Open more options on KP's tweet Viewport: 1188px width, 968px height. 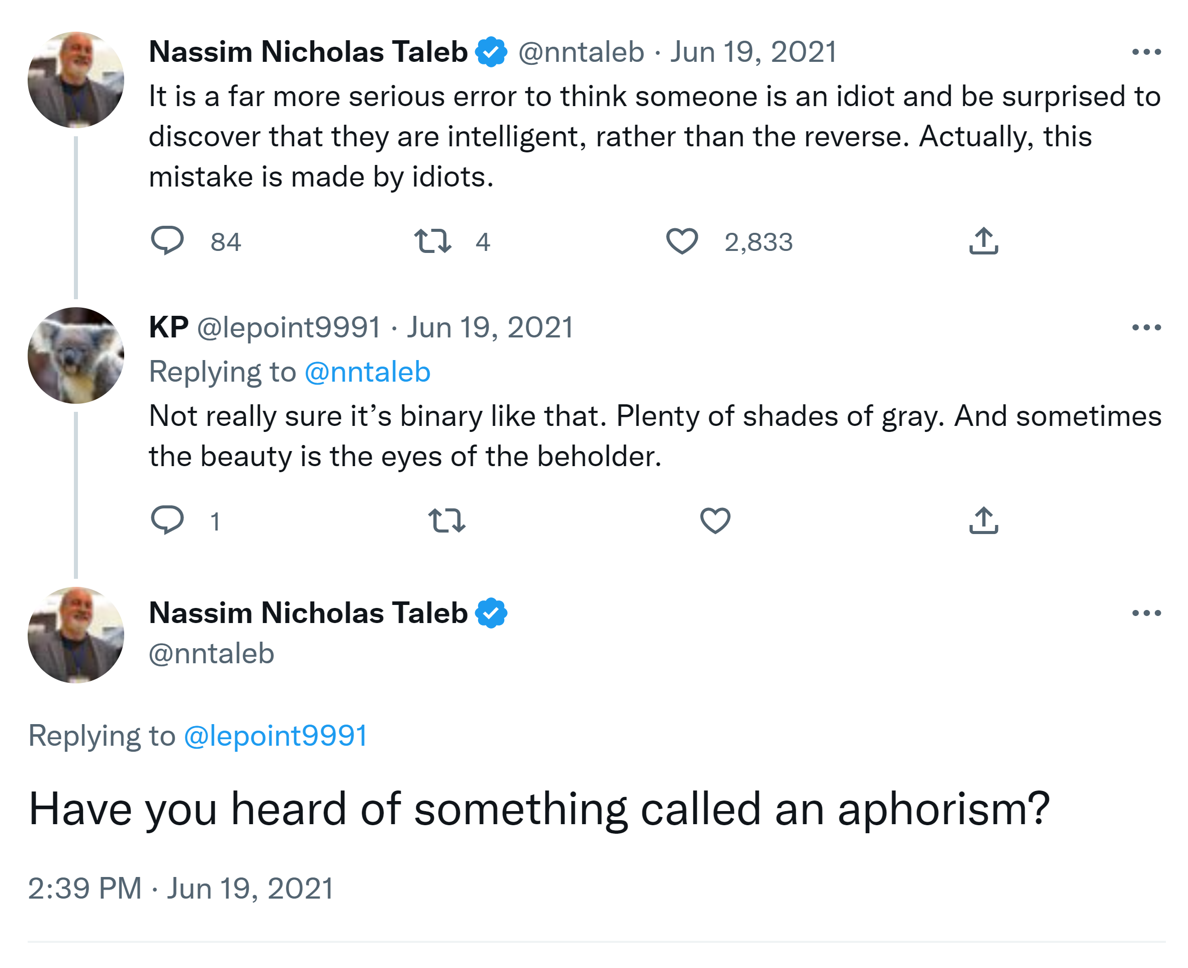click(x=1146, y=328)
